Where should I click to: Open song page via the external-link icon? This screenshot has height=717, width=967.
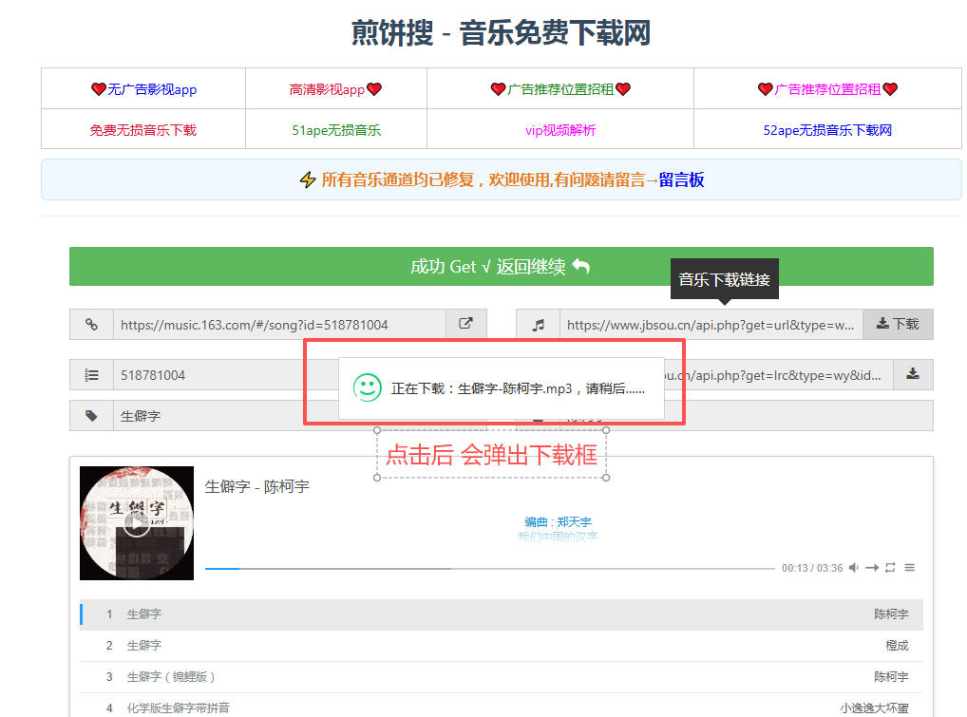[466, 324]
